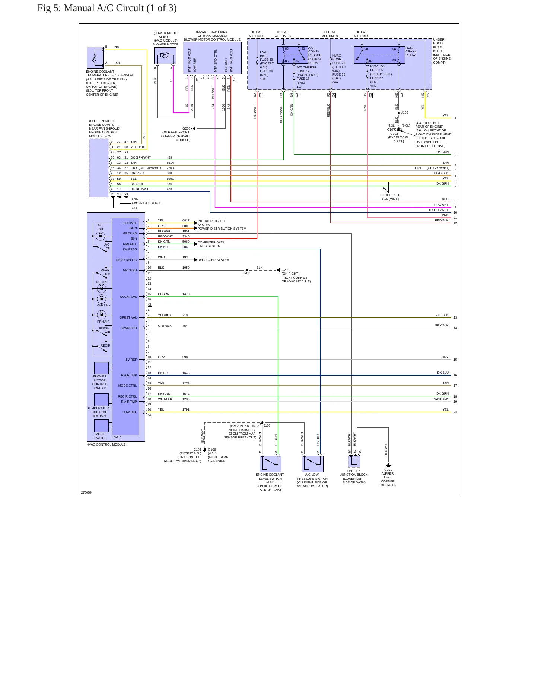Click the J106 splice dot

click(x=262, y=423)
